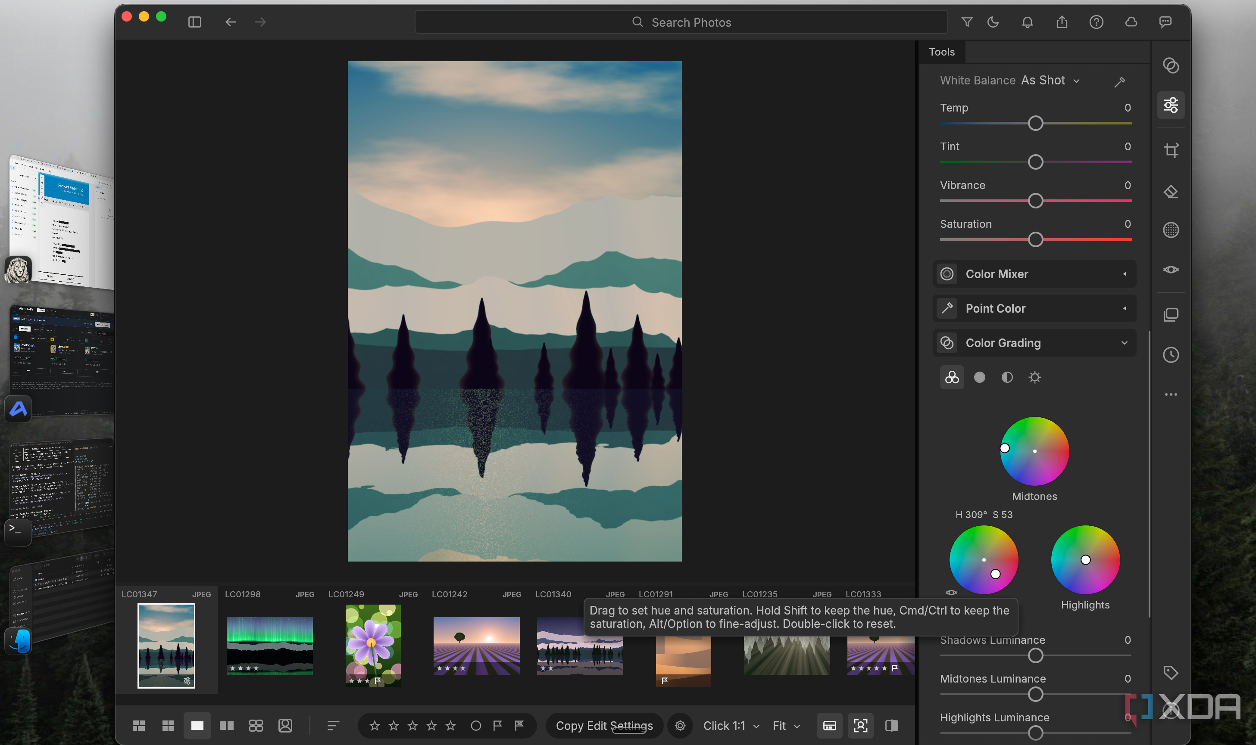Screen dimensions: 1256x745
Task: Rate photo one star
Action: [x=374, y=726]
